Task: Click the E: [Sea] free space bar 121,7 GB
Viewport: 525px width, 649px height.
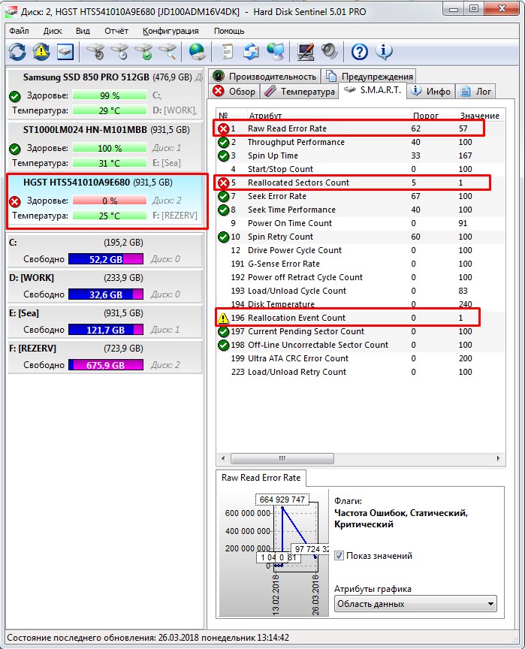Action: tap(106, 330)
